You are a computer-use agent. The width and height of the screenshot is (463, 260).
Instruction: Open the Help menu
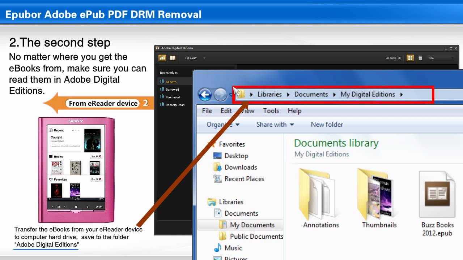pos(294,111)
